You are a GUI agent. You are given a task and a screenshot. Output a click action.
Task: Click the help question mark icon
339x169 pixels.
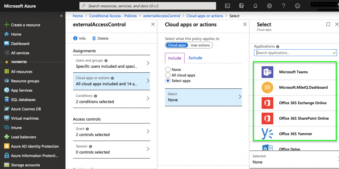283,6
